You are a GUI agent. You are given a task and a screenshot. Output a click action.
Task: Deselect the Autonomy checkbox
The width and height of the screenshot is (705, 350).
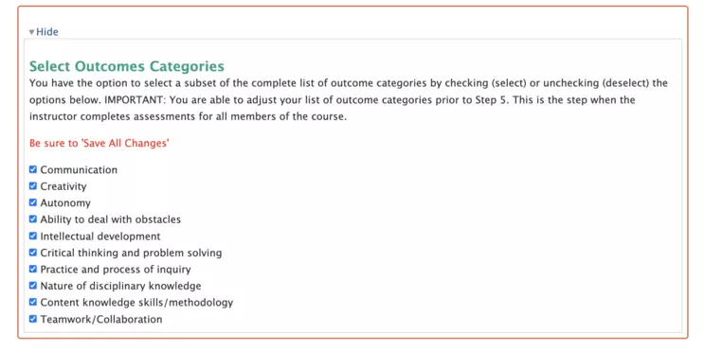tap(33, 202)
